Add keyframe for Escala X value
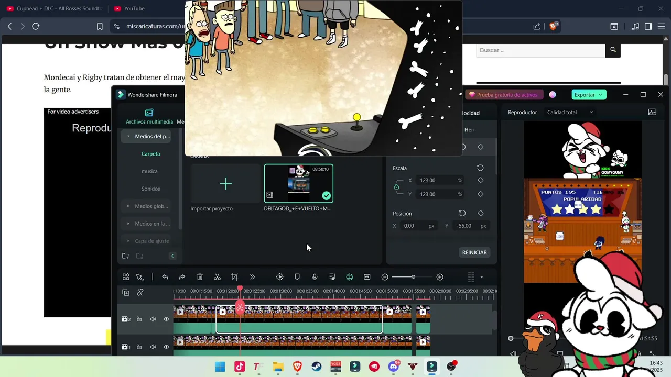Viewport: 671px width, 377px height. (x=481, y=180)
